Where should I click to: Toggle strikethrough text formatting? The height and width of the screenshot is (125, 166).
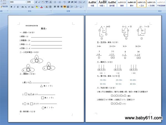click(x=22, y=7)
